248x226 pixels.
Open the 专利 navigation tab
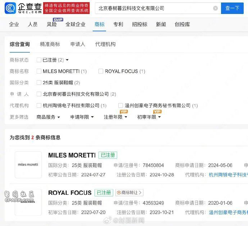pos(118,24)
